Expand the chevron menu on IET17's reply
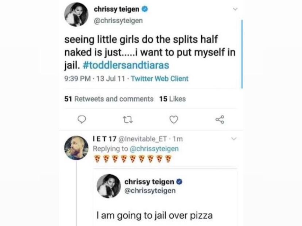 tap(235, 139)
